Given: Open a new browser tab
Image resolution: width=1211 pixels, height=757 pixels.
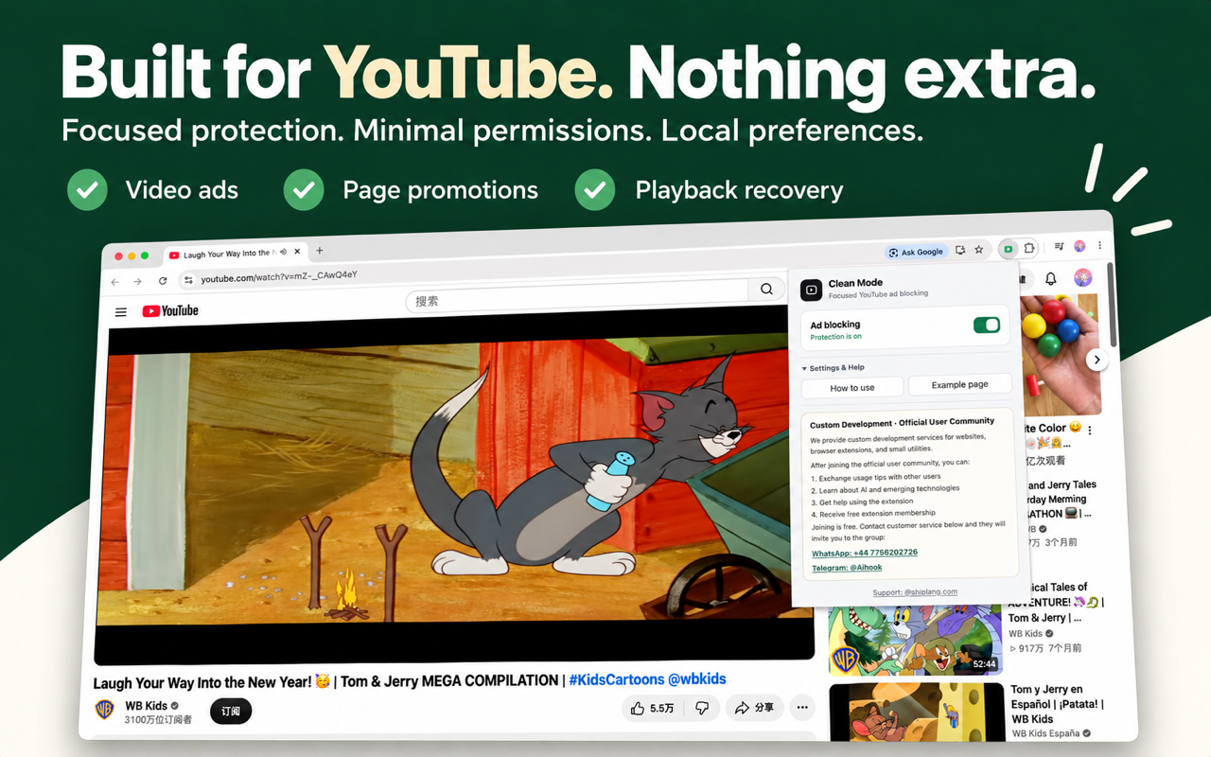Looking at the screenshot, I should (320, 251).
